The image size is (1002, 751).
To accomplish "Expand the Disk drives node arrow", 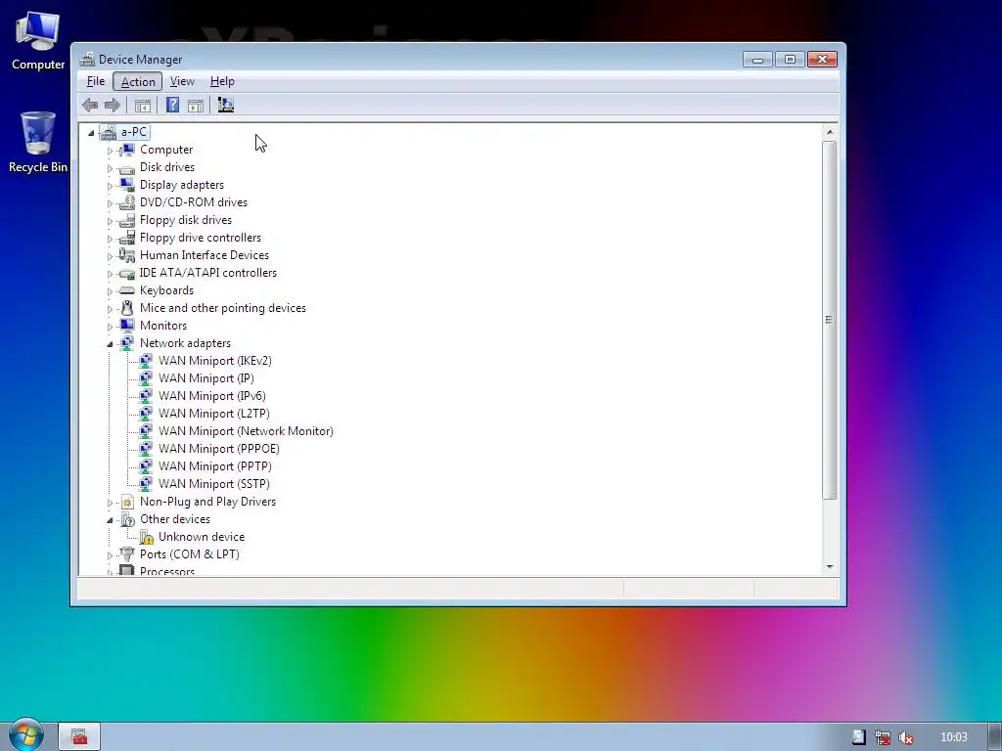I will click(x=110, y=168).
